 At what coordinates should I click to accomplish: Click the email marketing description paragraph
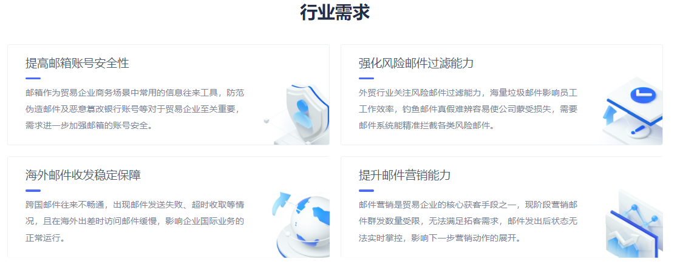[x=467, y=221]
